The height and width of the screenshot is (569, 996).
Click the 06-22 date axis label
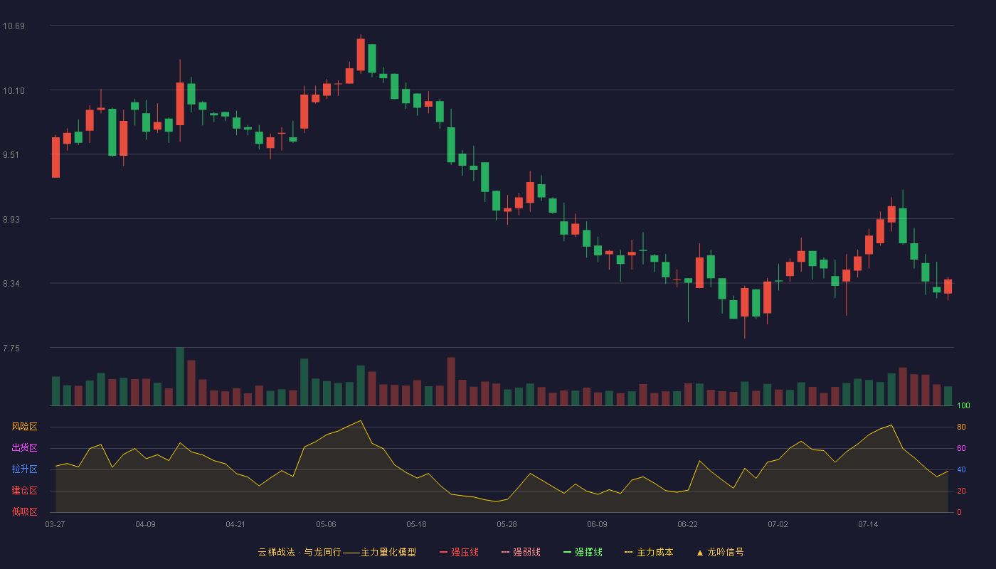pos(687,524)
